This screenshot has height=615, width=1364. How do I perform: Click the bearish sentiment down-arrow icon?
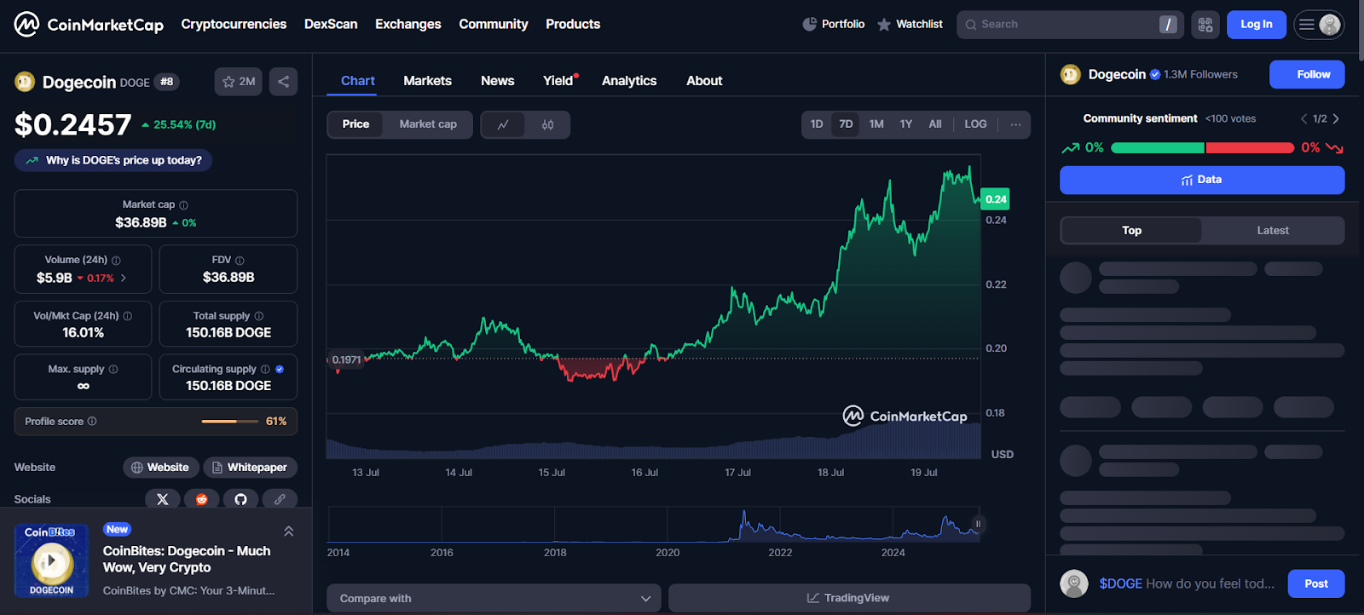(1335, 148)
